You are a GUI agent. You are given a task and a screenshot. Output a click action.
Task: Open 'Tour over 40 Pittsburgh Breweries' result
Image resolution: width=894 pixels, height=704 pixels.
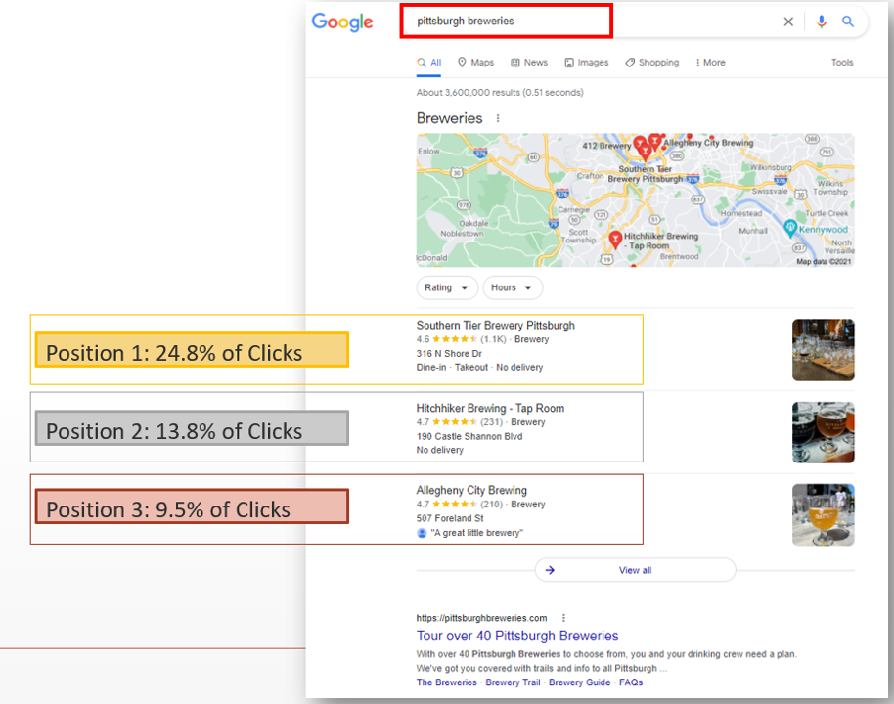pos(517,636)
